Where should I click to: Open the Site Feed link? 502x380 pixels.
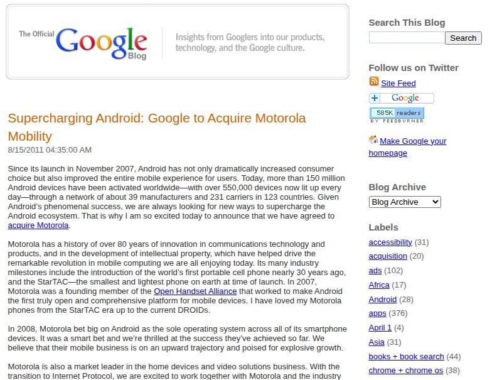pyautogui.click(x=398, y=84)
